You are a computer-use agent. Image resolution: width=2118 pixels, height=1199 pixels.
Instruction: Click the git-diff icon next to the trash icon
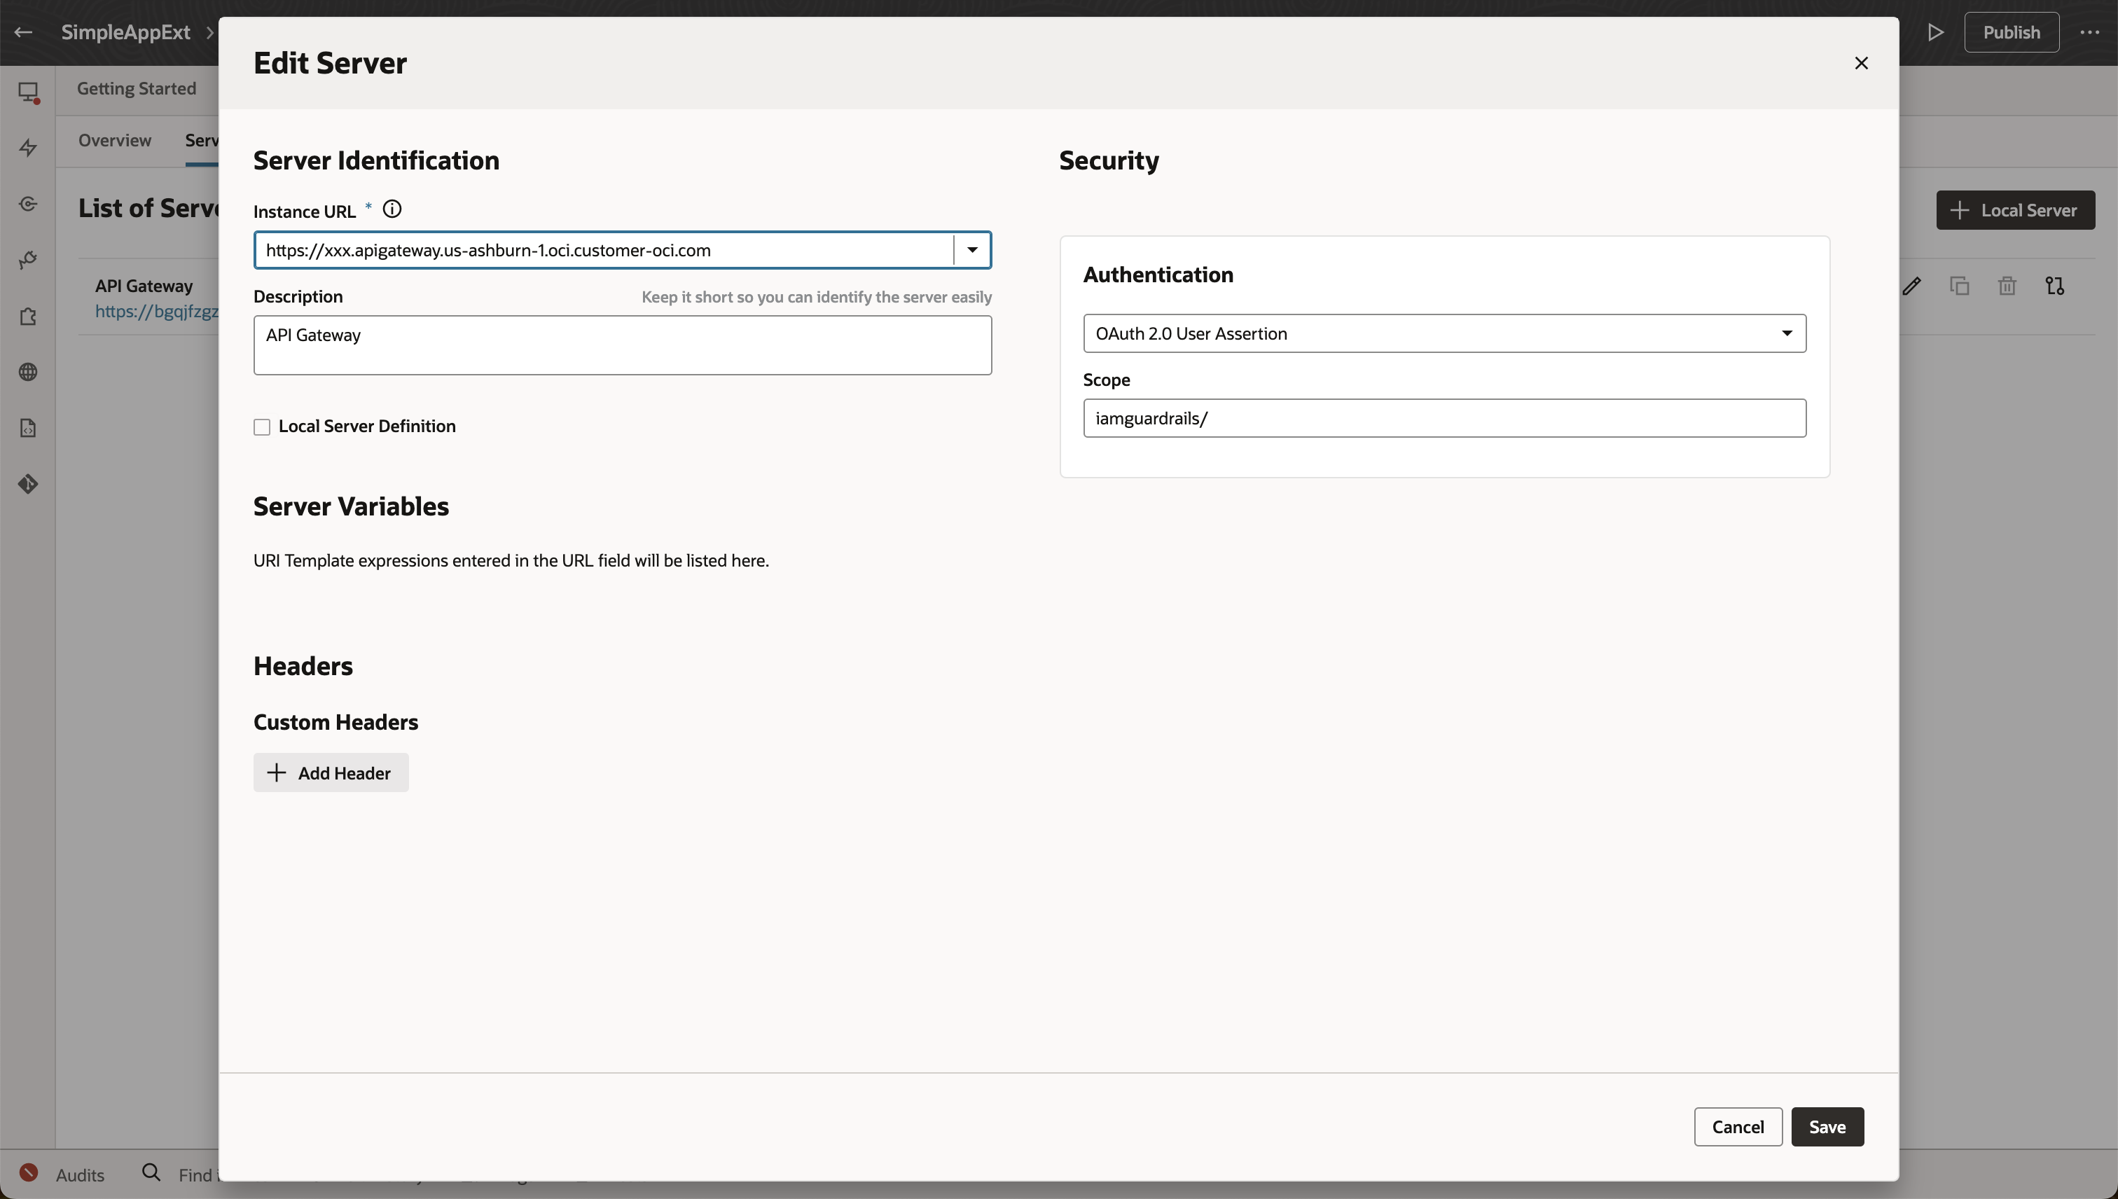tap(2054, 285)
